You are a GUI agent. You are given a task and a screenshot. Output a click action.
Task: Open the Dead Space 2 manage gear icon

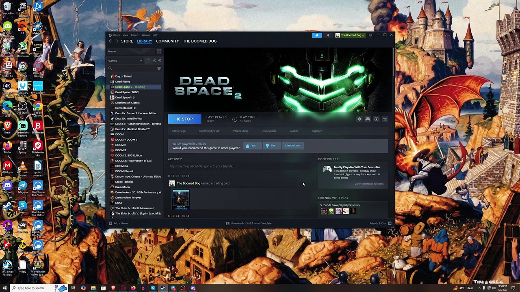point(359,119)
